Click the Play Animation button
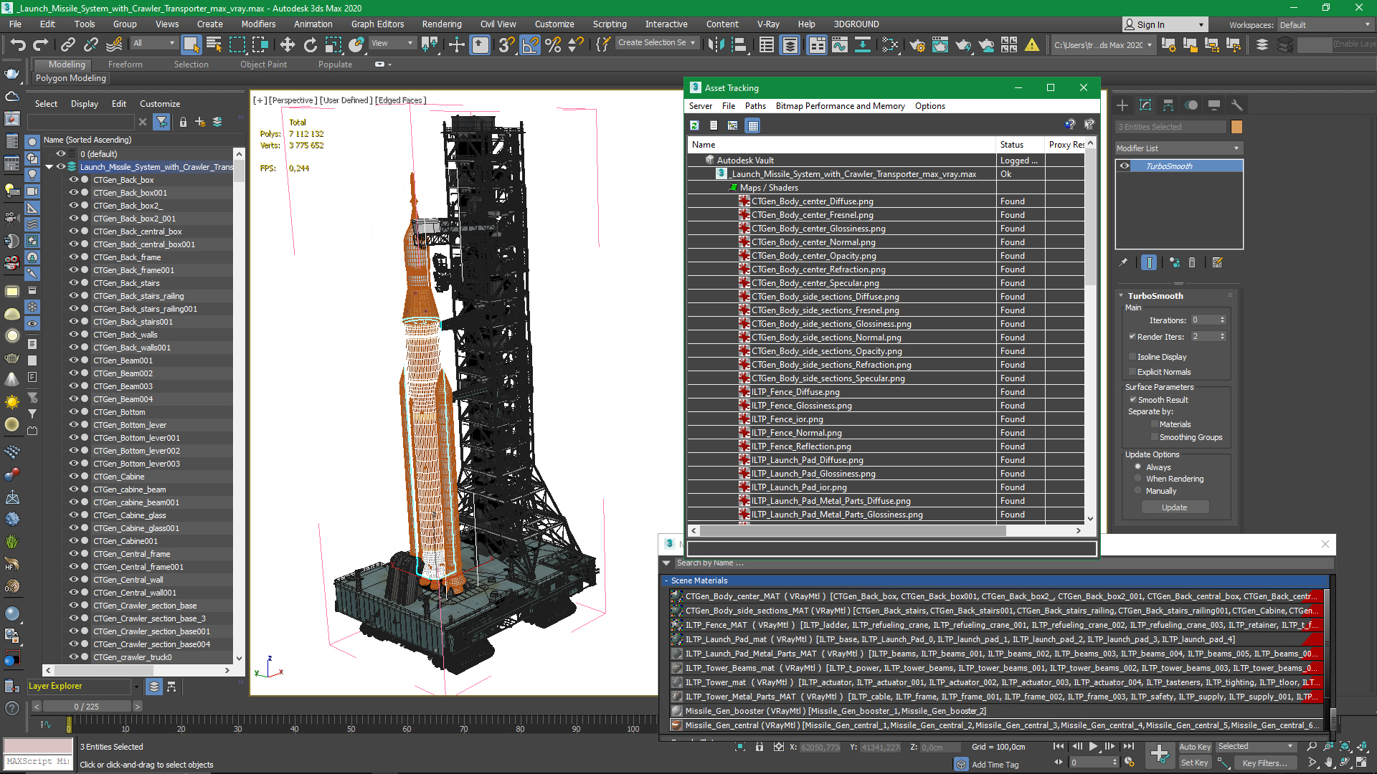Image resolution: width=1377 pixels, height=774 pixels. click(1093, 747)
